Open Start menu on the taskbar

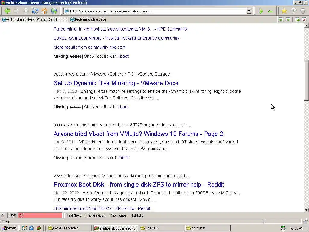(x=9, y=228)
